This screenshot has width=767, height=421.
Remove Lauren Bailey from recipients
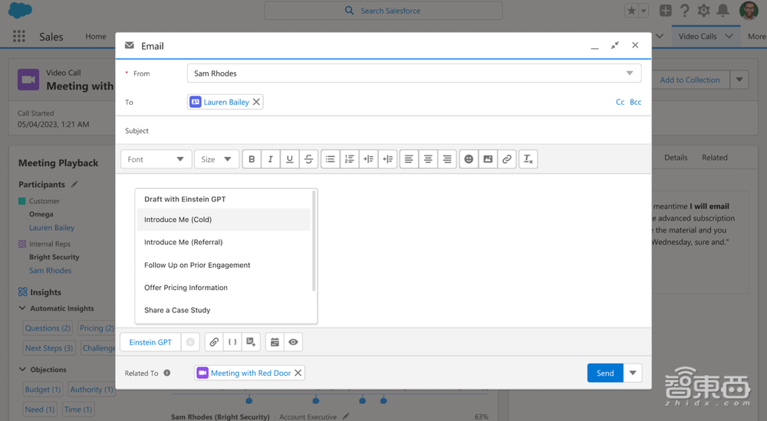click(256, 102)
